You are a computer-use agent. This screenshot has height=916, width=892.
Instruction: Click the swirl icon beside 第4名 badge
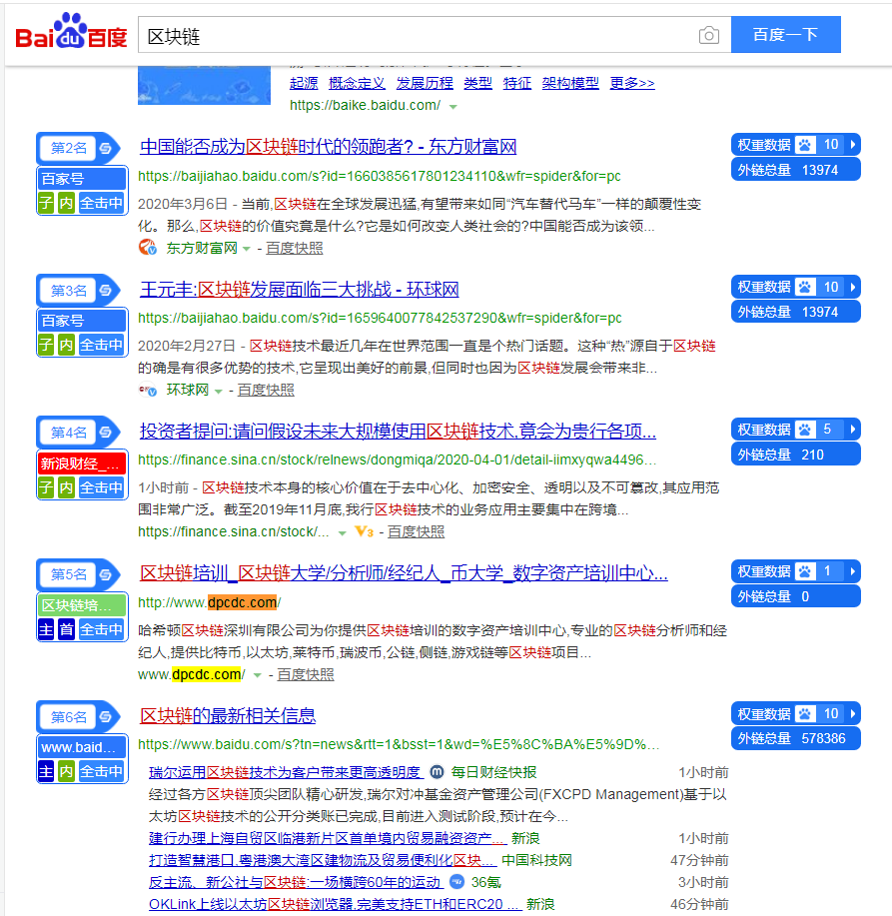pos(106,433)
